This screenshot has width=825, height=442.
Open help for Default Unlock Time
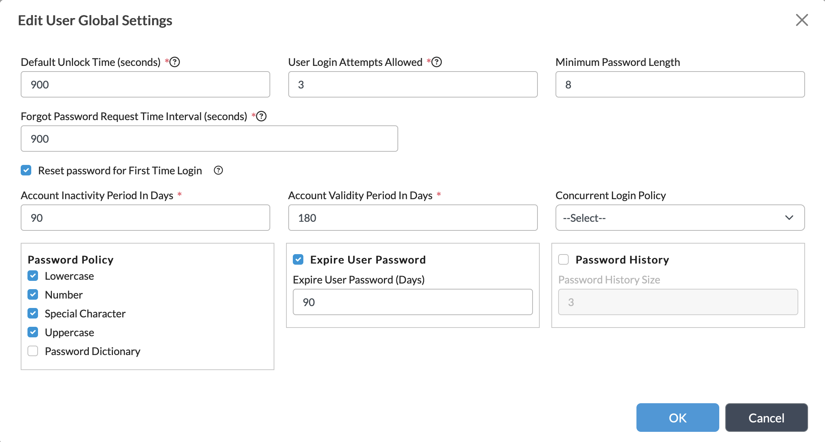coord(174,62)
